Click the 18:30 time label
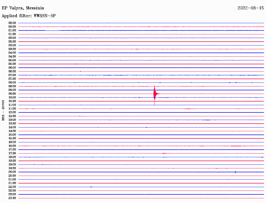 (x=12, y=161)
